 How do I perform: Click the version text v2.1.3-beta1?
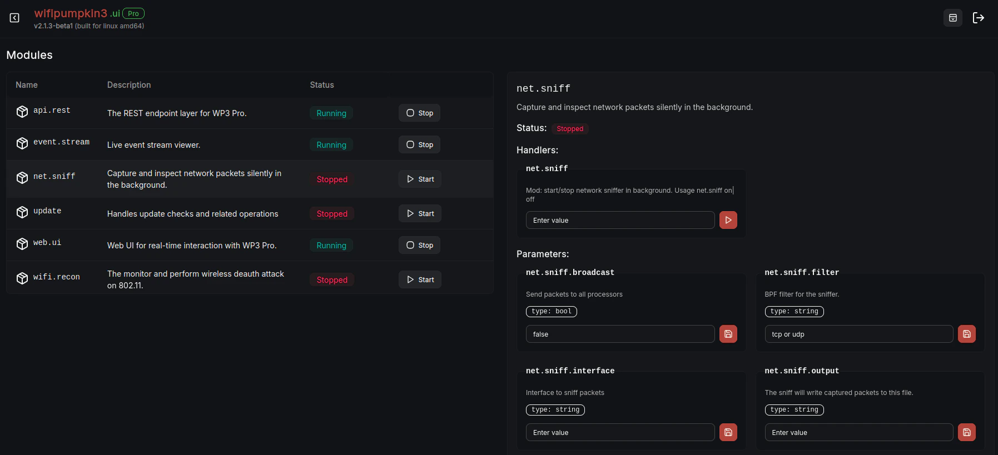click(53, 26)
